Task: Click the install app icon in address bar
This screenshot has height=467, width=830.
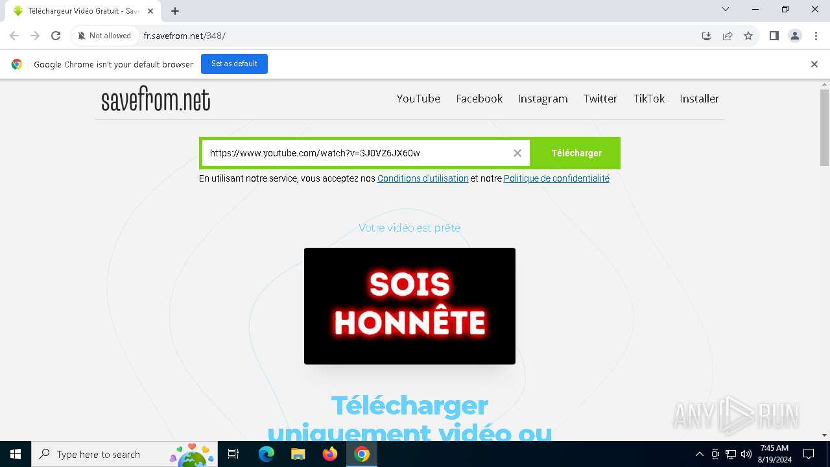Action: pyautogui.click(x=707, y=36)
